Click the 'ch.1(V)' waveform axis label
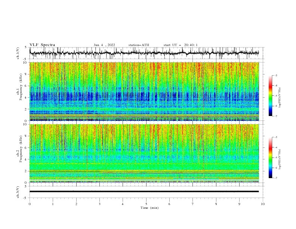This screenshot has width=296, height=229. 18,53
